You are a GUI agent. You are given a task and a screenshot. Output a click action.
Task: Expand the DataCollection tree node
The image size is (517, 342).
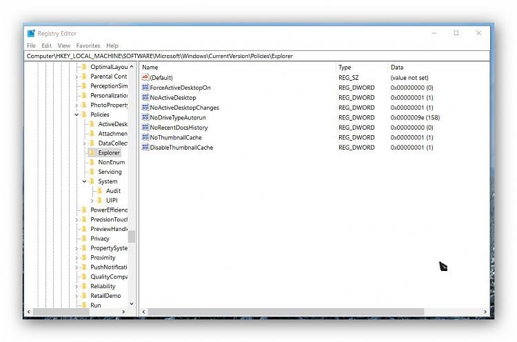pos(84,143)
